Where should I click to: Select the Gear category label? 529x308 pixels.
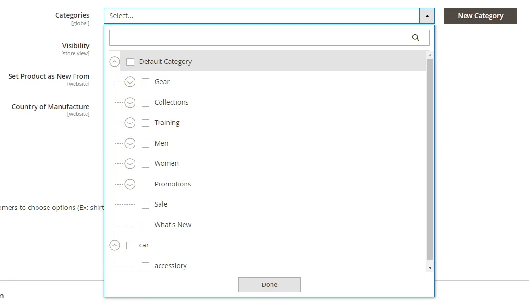(162, 82)
